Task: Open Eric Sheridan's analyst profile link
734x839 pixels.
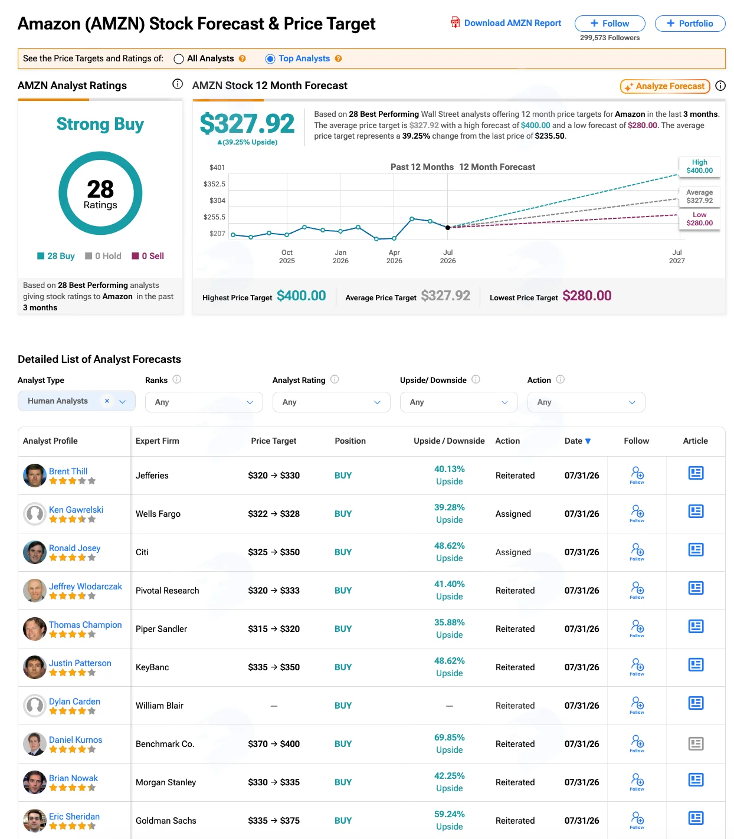Action: [x=74, y=816]
